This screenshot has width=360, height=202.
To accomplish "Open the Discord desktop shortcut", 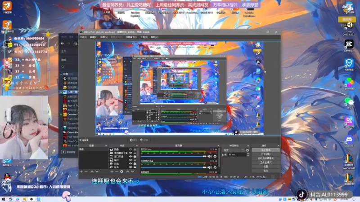I will (x=349, y=141).
